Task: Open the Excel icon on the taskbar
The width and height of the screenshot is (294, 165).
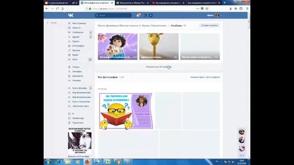Action: [x=107, y=162]
